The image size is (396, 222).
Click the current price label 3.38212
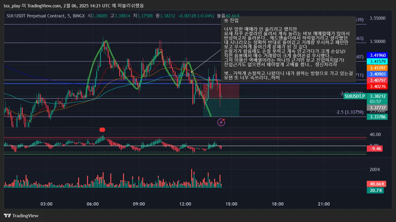(378, 96)
